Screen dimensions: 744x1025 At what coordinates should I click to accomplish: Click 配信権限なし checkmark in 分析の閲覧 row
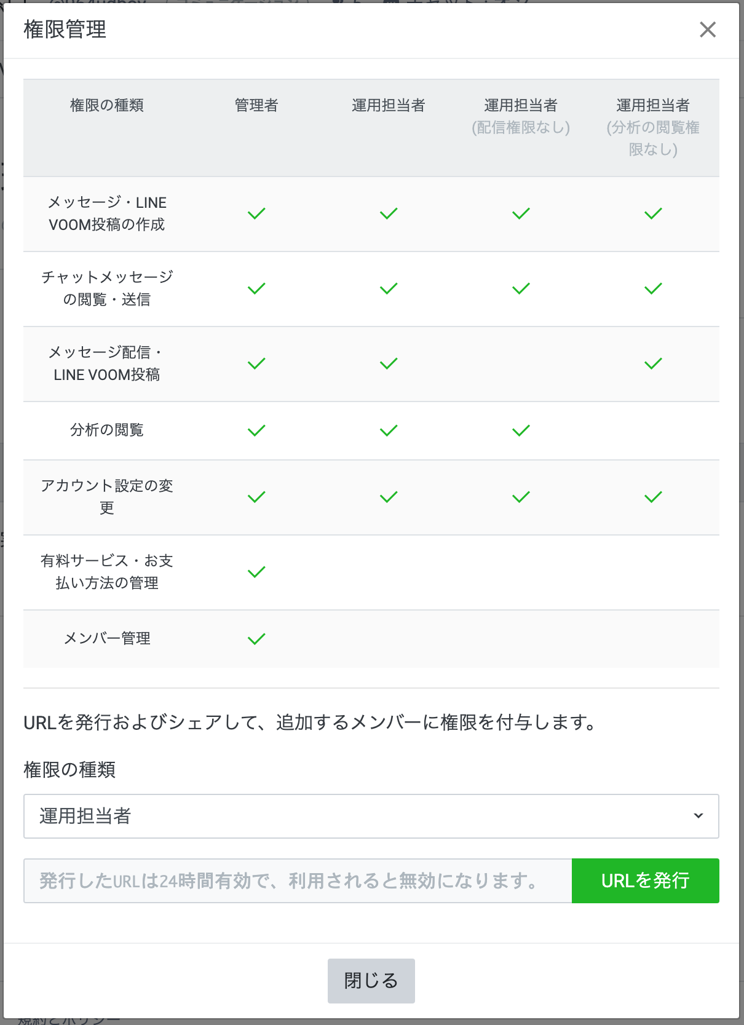tap(521, 430)
